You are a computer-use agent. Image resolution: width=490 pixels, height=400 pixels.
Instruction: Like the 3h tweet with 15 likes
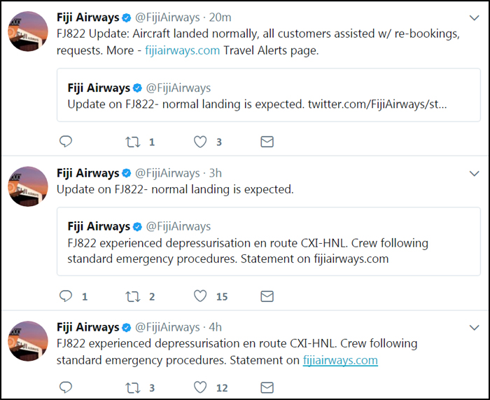pyautogui.click(x=200, y=296)
